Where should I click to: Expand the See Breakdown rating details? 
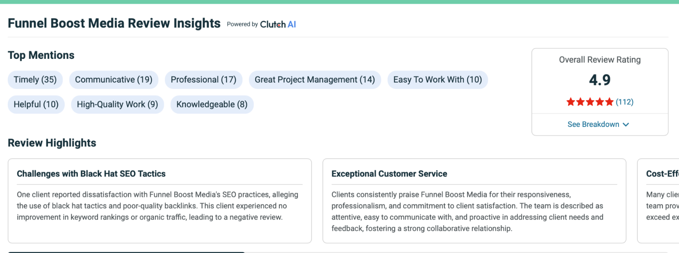coord(593,125)
